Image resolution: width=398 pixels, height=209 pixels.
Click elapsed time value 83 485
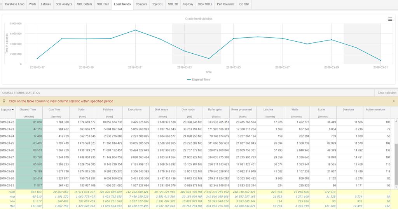[x=38, y=143]
